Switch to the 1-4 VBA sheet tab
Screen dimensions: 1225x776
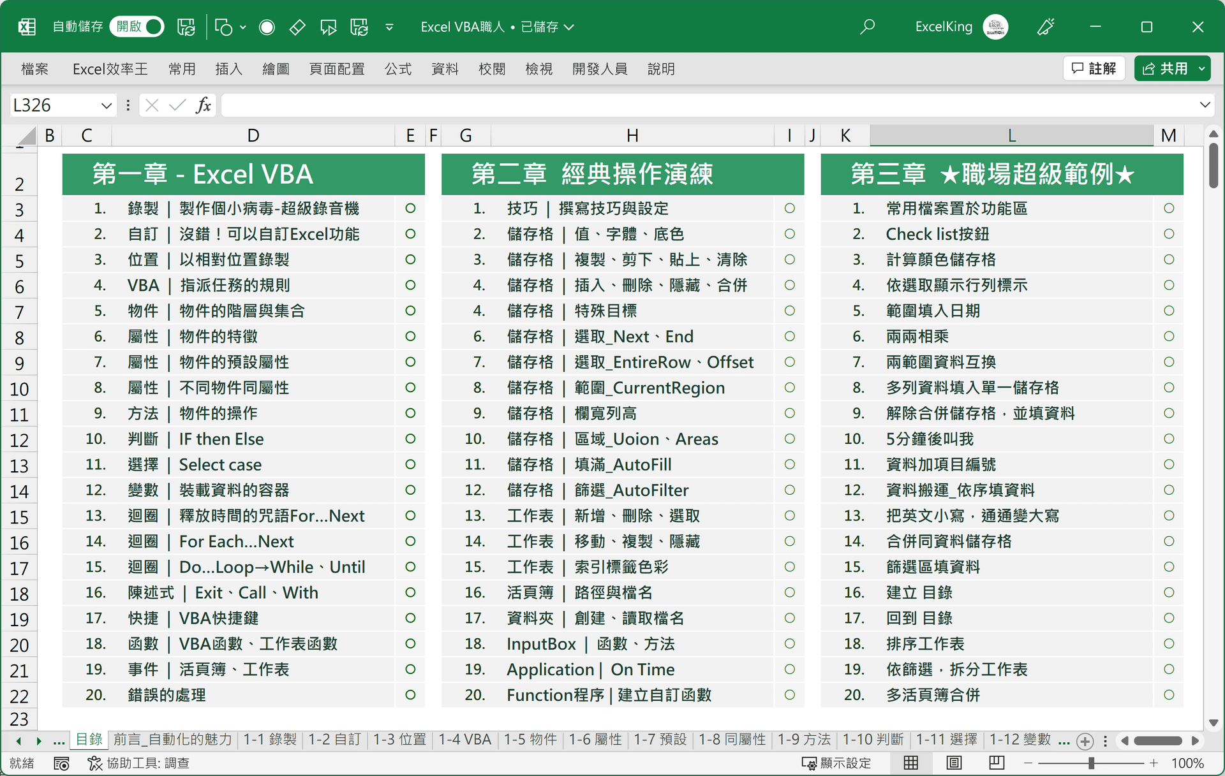pyautogui.click(x=464, y=740)
